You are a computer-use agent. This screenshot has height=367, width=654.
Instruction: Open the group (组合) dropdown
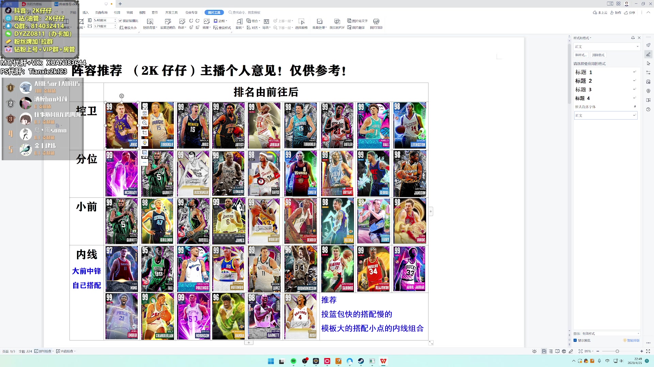pyautogui.click(x=253, y=21)
